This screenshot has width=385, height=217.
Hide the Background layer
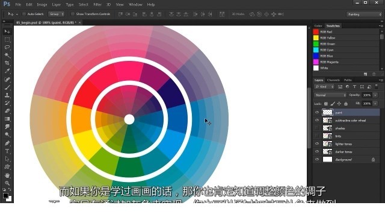[x=317, y=160]
